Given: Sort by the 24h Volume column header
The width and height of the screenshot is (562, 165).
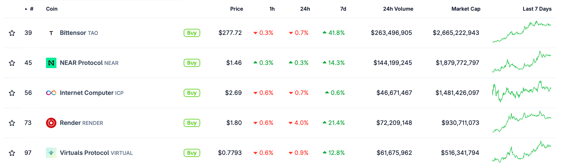Looking at the screenshot, I should point(398,9).
